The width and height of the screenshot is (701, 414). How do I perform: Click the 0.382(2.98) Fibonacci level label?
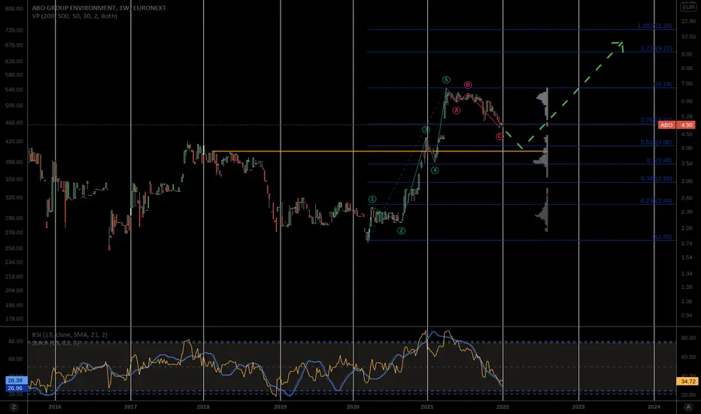tap(657, 178)
